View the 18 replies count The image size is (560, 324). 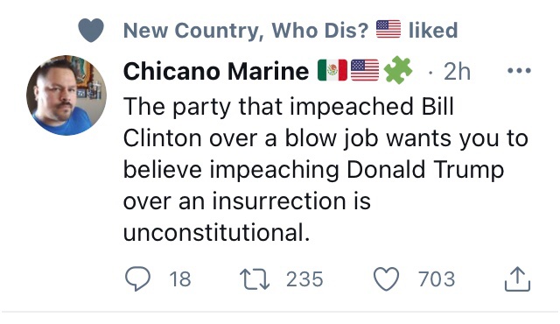coord(180,279)
